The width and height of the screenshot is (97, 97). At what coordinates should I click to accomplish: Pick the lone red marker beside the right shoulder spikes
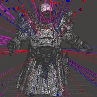coord(75,14)
